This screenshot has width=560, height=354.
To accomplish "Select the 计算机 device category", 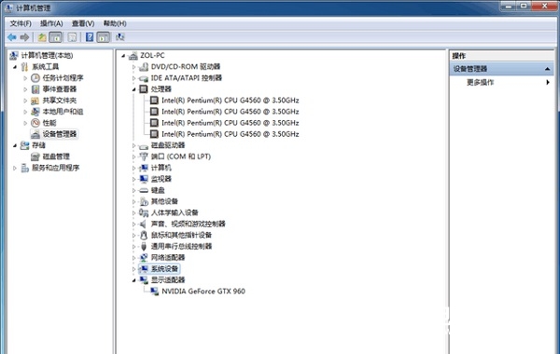I will tap(161, 168).
